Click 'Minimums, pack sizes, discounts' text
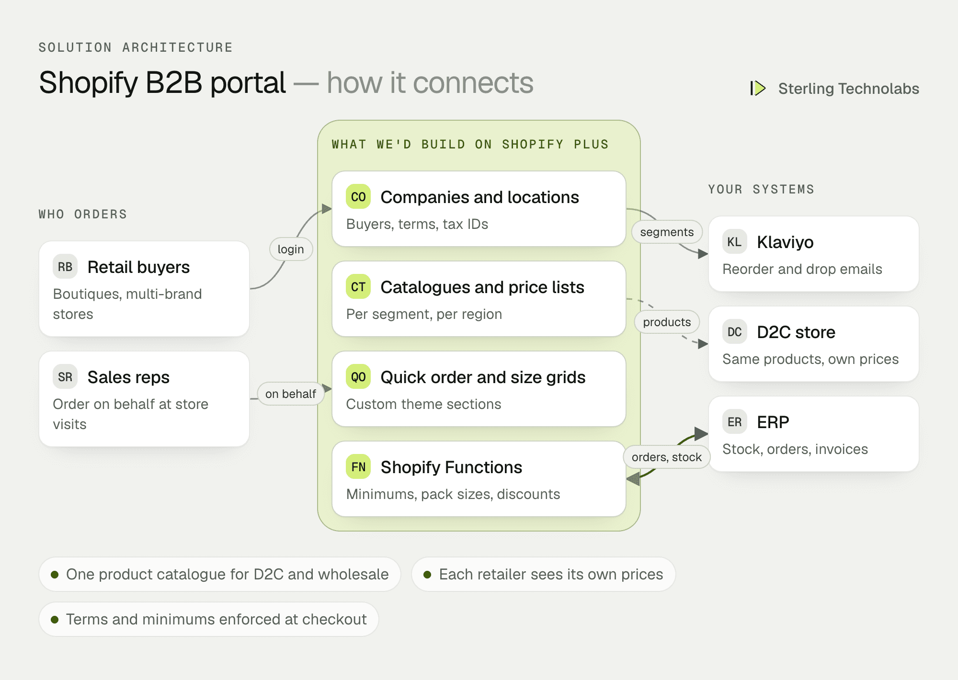This screenshot has width=958, height=680. pos(453,494)
